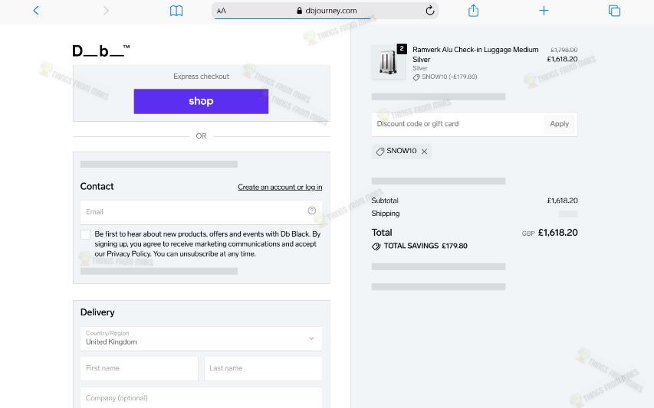Pay with the purple Shop express button
The height and width of the screenshot is (408, 654).
click(201, 101)
